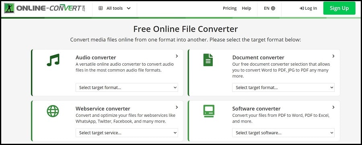Click the Log In arrow icon
This screenshot has height=145, width=362.
coord(302,8)
